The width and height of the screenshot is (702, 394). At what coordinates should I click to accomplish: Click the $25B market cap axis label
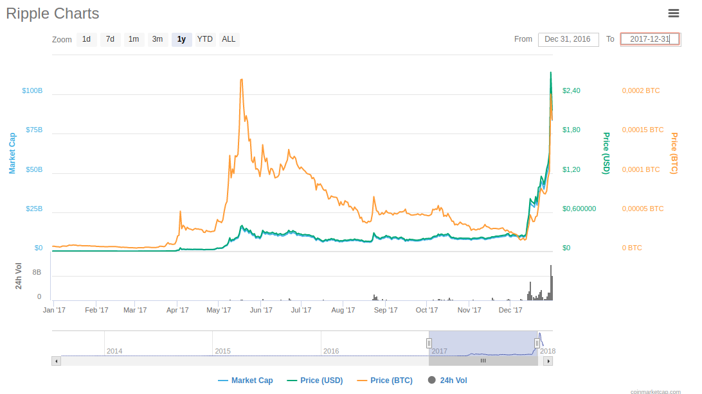[x=34, y=209]
